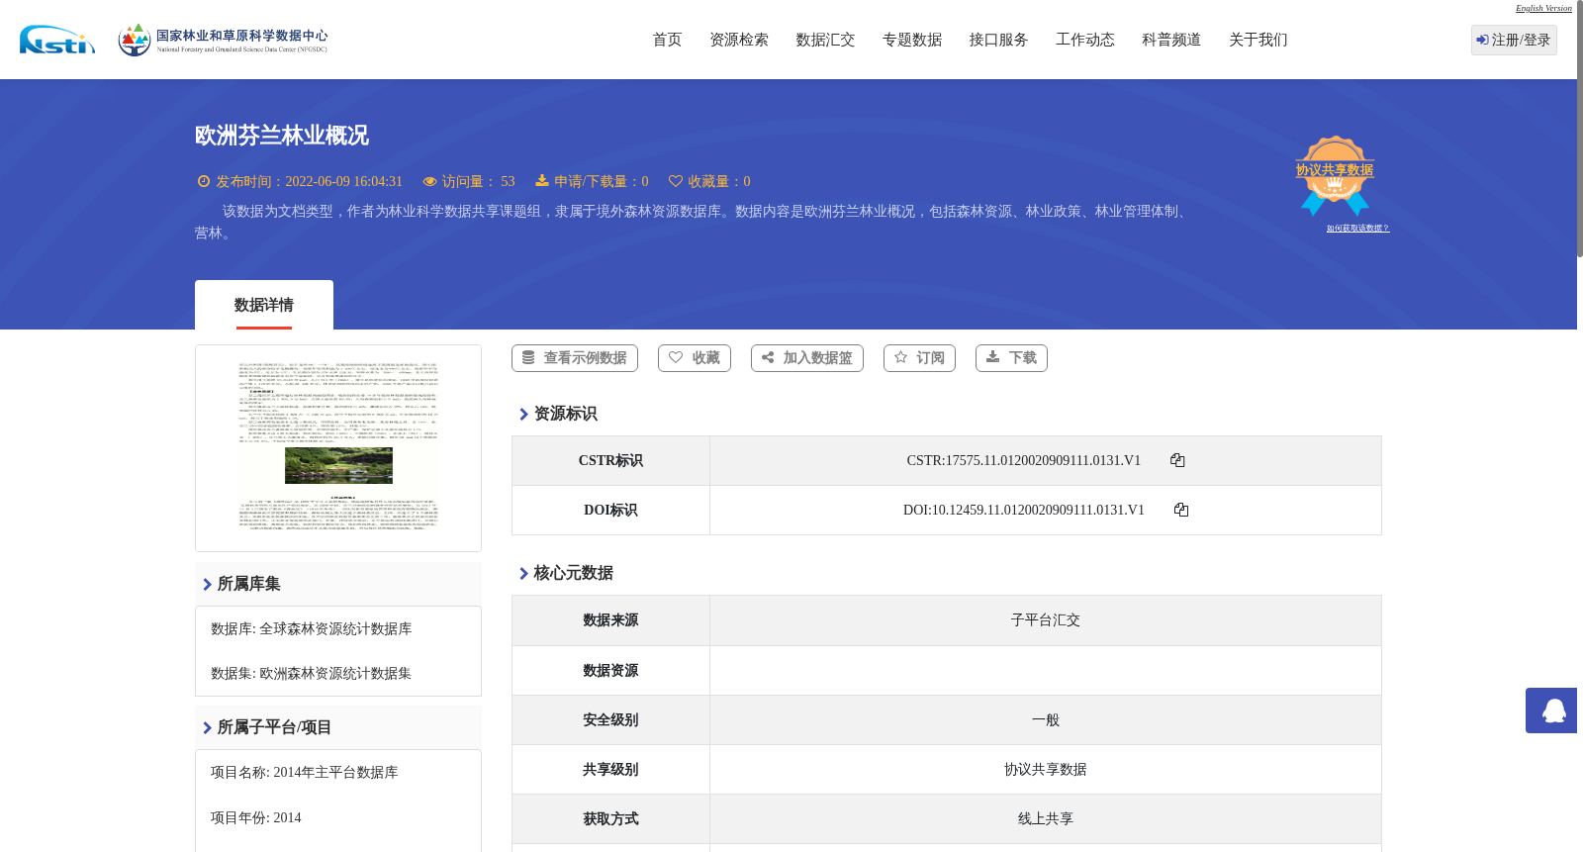
Task: Collapse the 核心元数据 section
Action: [x=566, y=573]
